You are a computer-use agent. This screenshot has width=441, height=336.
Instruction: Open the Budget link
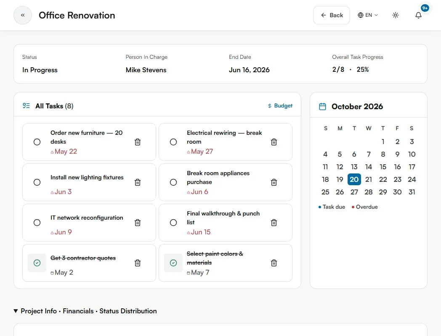point(280,106)
